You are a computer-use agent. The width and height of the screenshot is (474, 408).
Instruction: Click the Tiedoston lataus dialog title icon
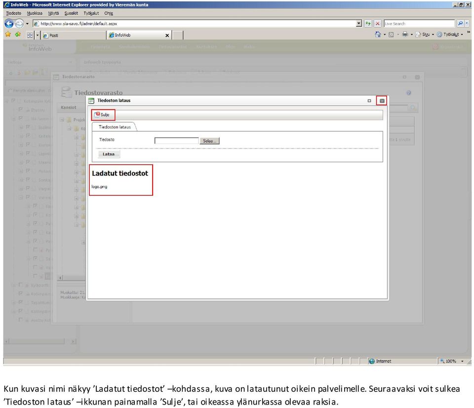pyautogui.click(x=91, y=101)
